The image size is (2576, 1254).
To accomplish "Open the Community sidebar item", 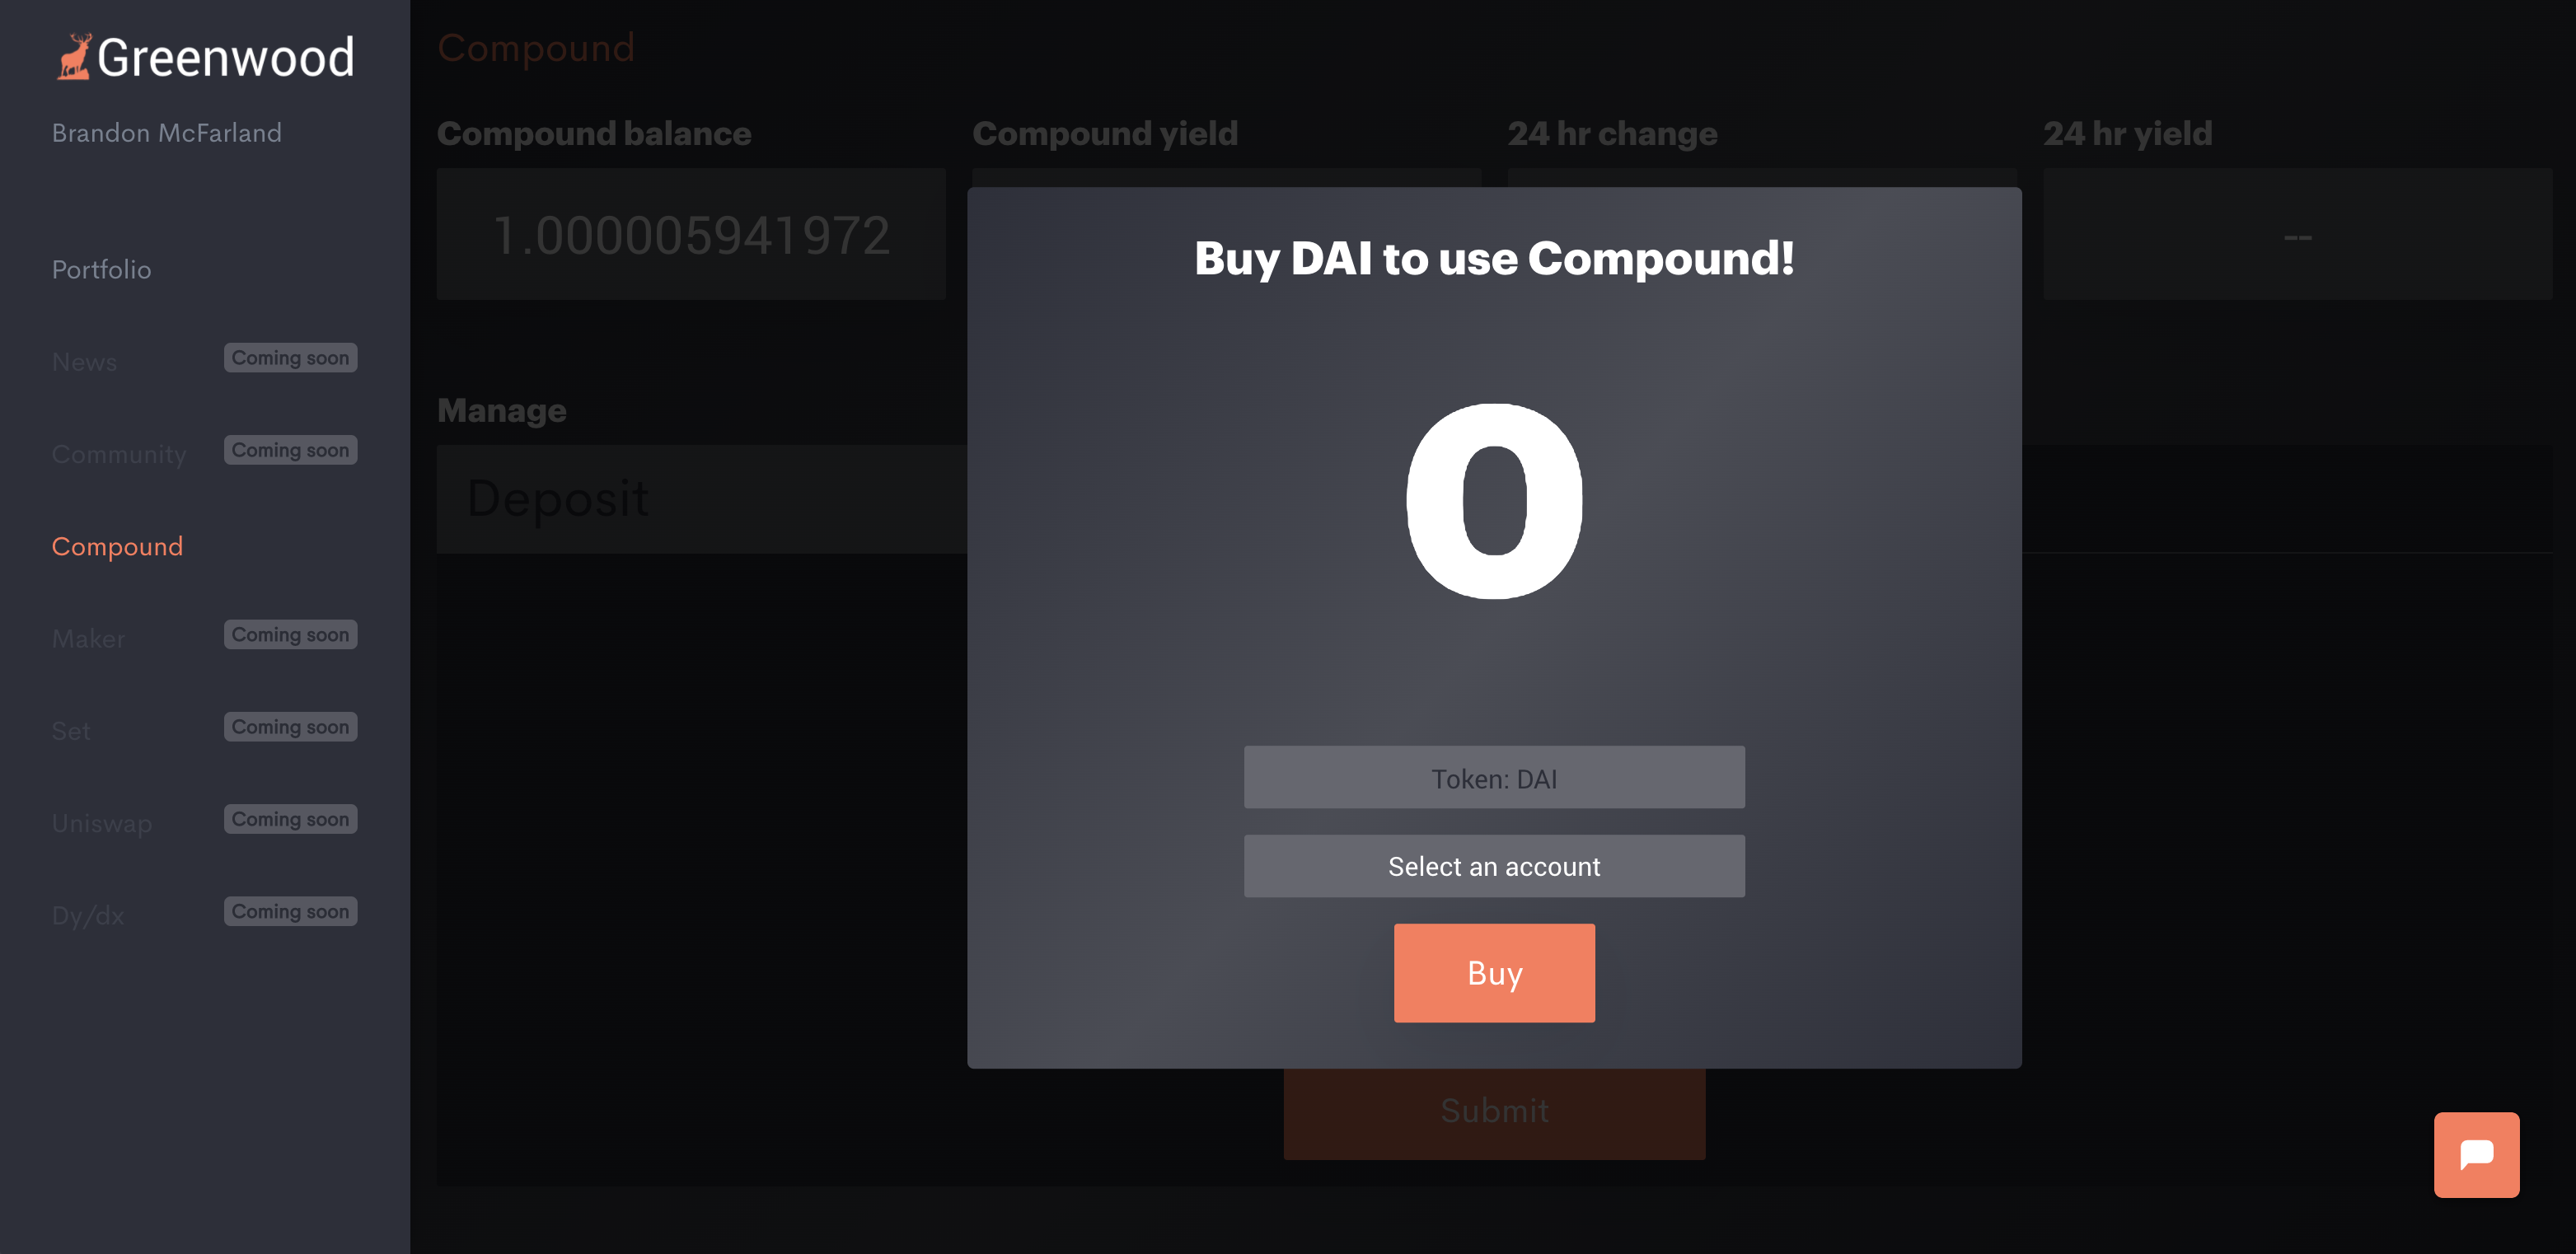I will [x=119, y=454].
